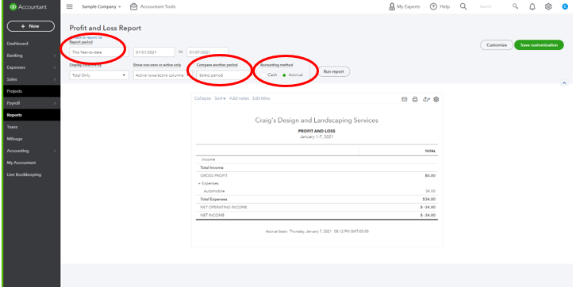The height and width of the screenshot is (287, 580).
Task: Open the Sort dropdown
Action: pos(220,98)
